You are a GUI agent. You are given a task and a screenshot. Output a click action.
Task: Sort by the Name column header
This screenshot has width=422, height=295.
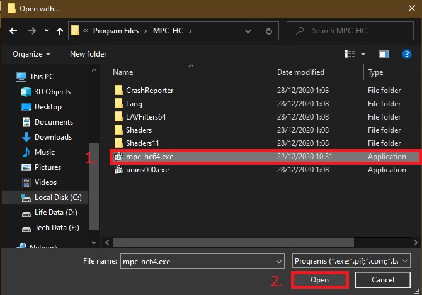(123, 72)
